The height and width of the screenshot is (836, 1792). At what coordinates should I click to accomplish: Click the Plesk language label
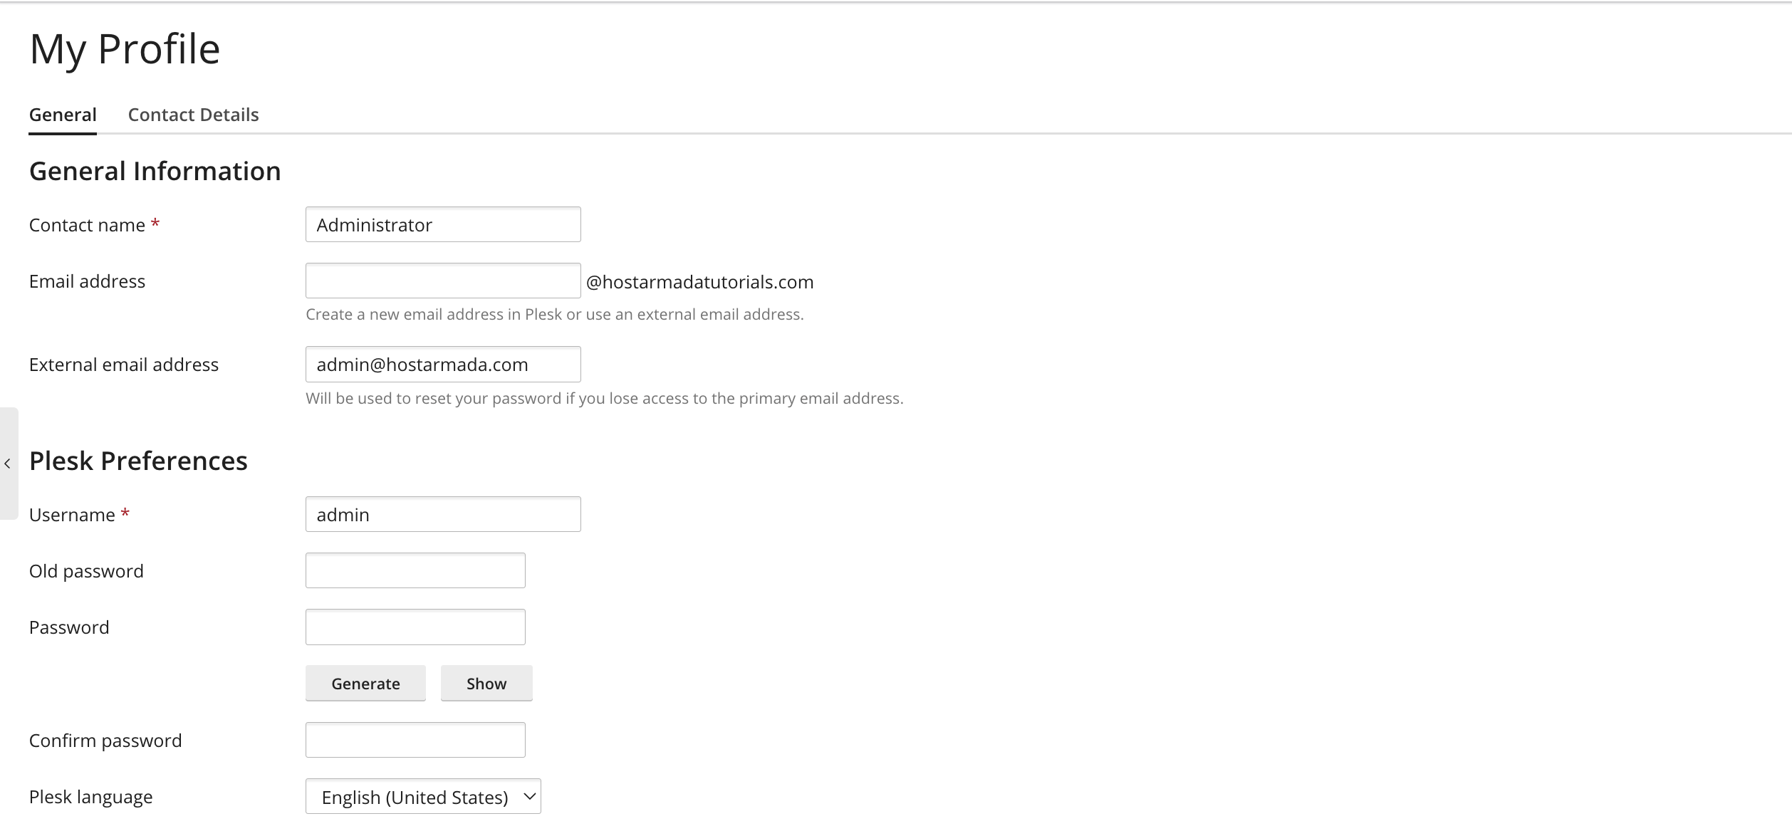[91, 797]
